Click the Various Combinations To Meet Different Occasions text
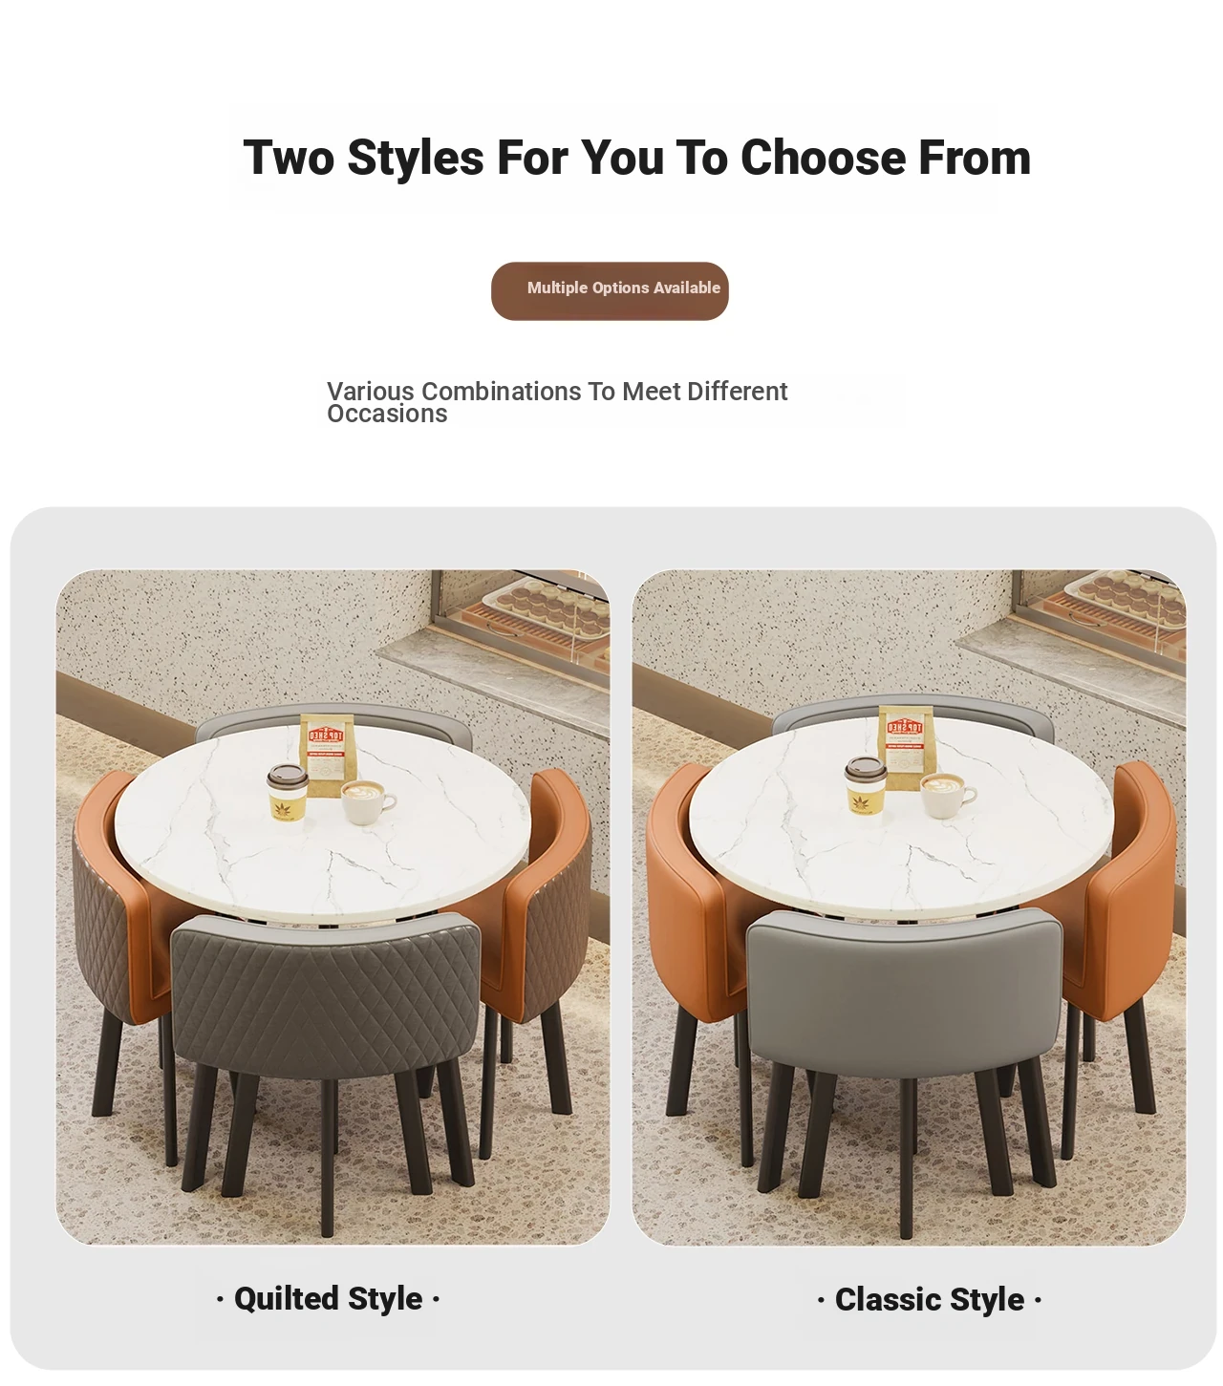Screen dimensions: 1223x1386 point(557,402)
